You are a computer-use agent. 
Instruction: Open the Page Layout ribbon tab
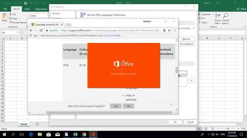click(x=41, y=9)
